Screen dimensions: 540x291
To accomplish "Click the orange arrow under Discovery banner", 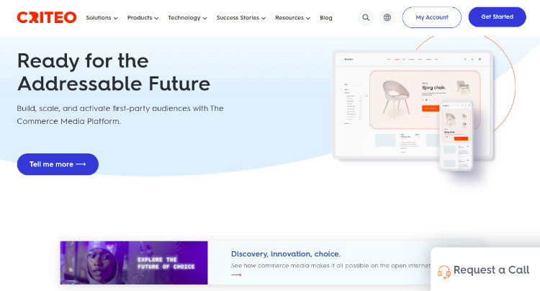I will (236, 275).
